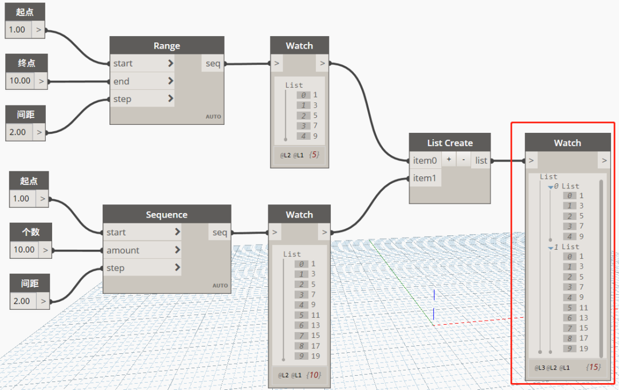Edit the 2.00 value of top 间距
Screen dimensions: 619x390
[x=19, y=132]
